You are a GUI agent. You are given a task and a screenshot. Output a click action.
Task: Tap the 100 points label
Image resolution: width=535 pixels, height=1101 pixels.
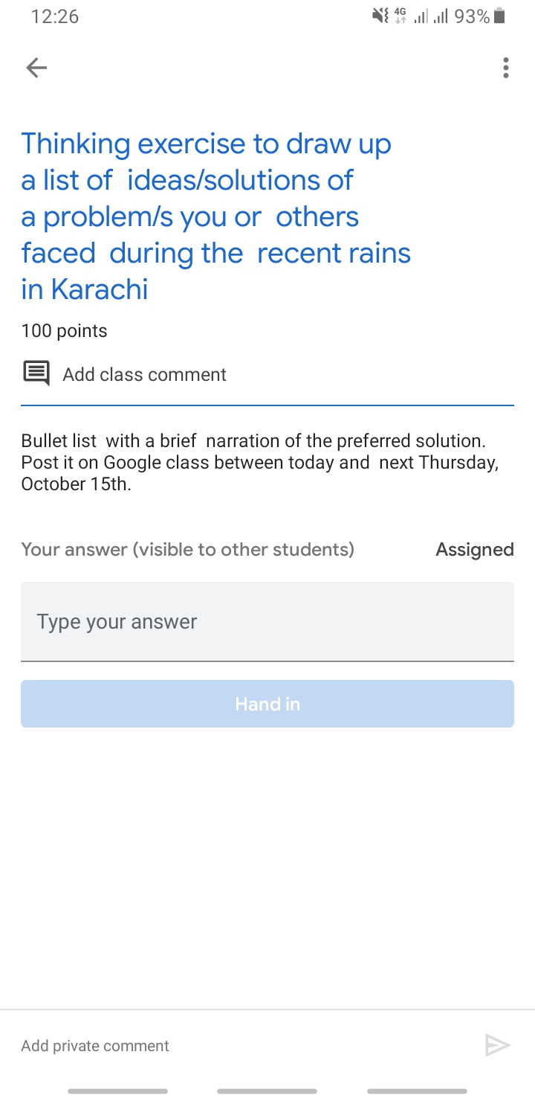(64, 331)
